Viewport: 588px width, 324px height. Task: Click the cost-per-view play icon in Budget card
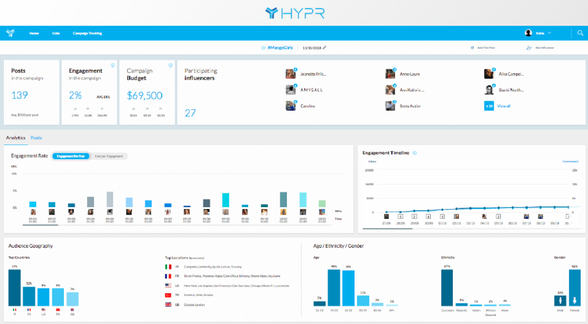pos(160,109)
